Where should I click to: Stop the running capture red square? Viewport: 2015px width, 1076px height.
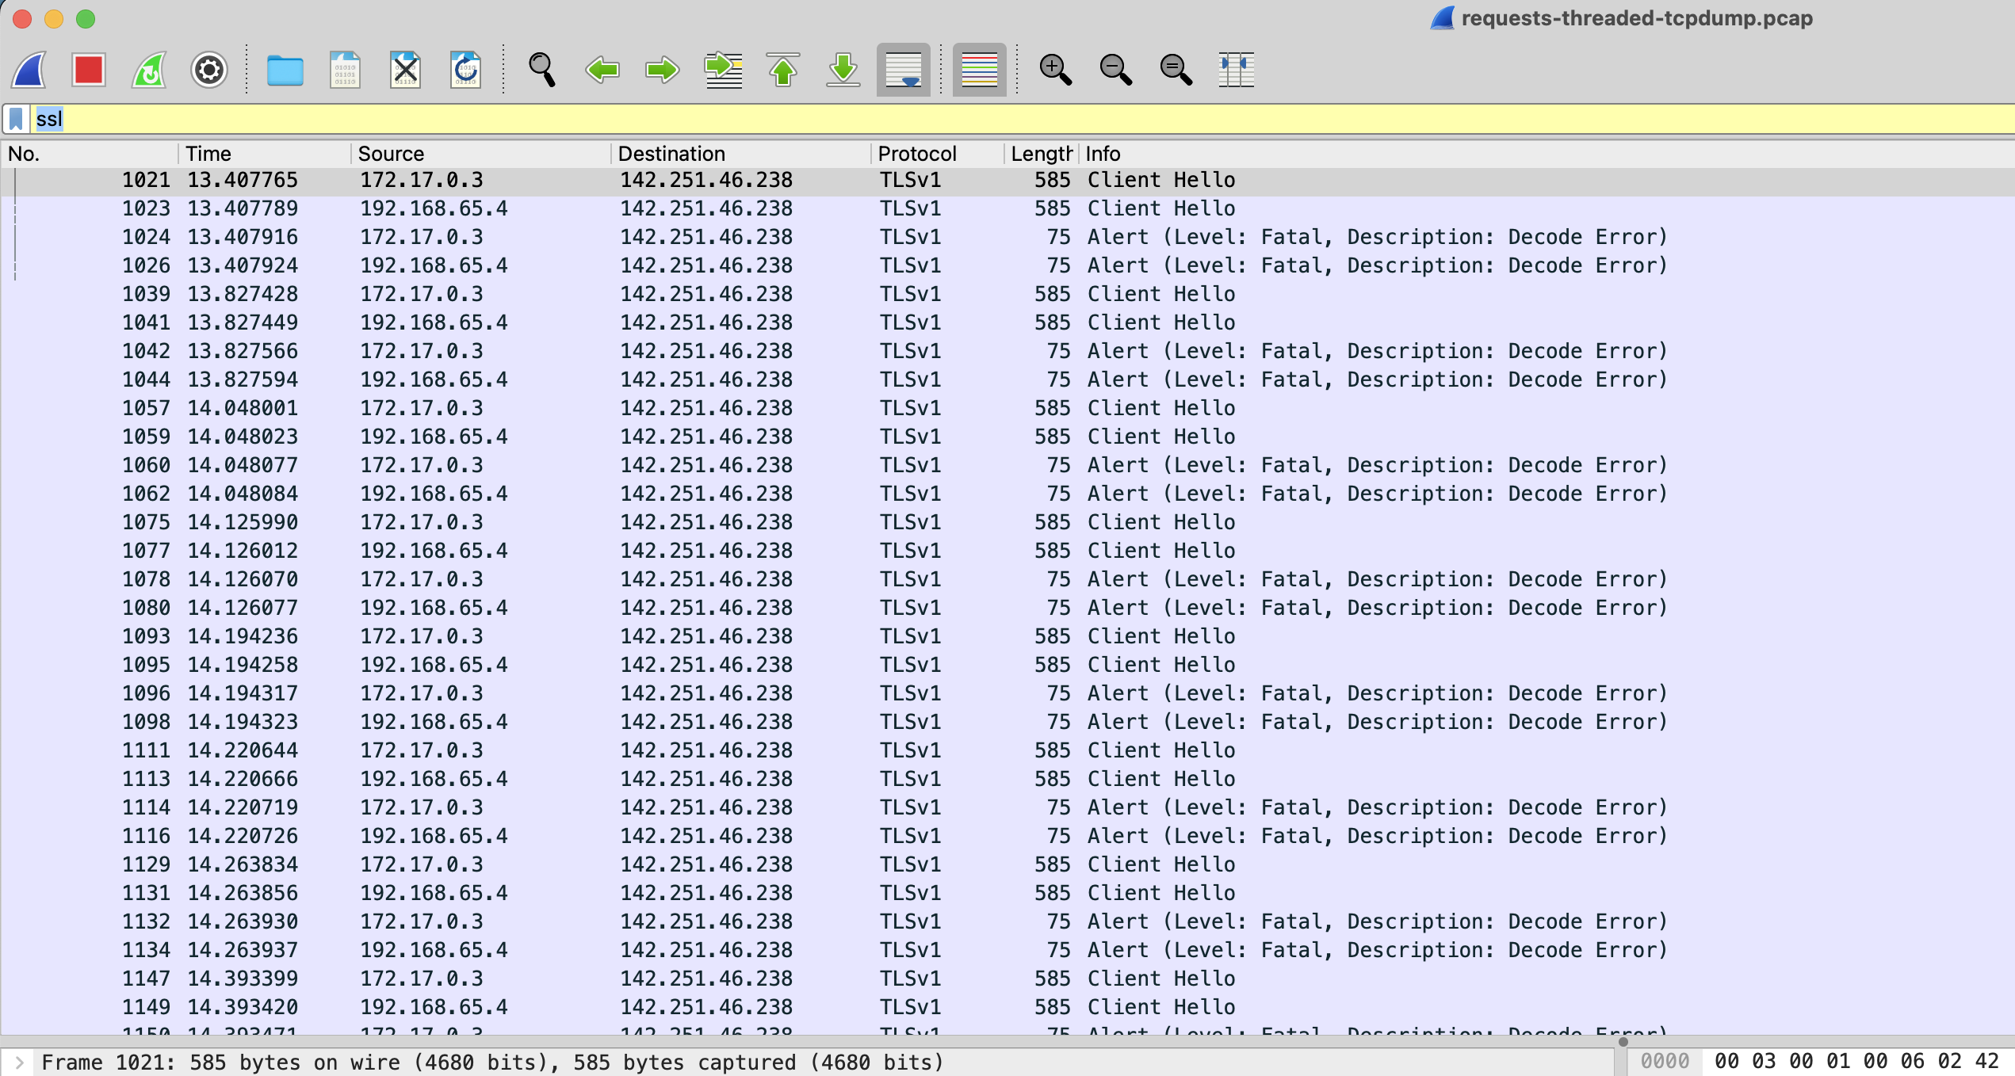[89, 70]
